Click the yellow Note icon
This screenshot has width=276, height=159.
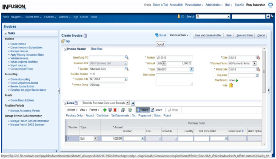pyautogui.click(x=231, y=85)
